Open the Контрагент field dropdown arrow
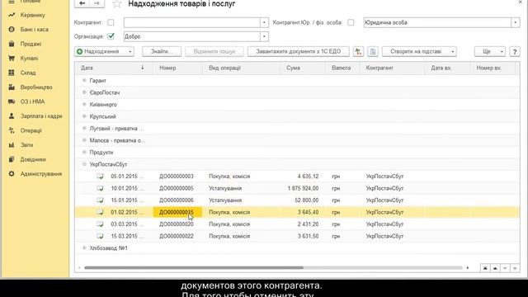Image resolution: width=528 pixels, height=297 pixels. (x=264, y=22)
